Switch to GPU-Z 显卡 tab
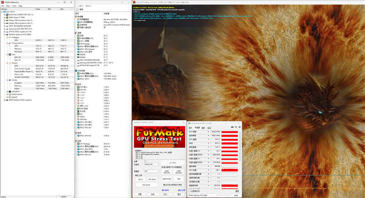Viewport: 365px width, 198px height. [x=190, y=128]
